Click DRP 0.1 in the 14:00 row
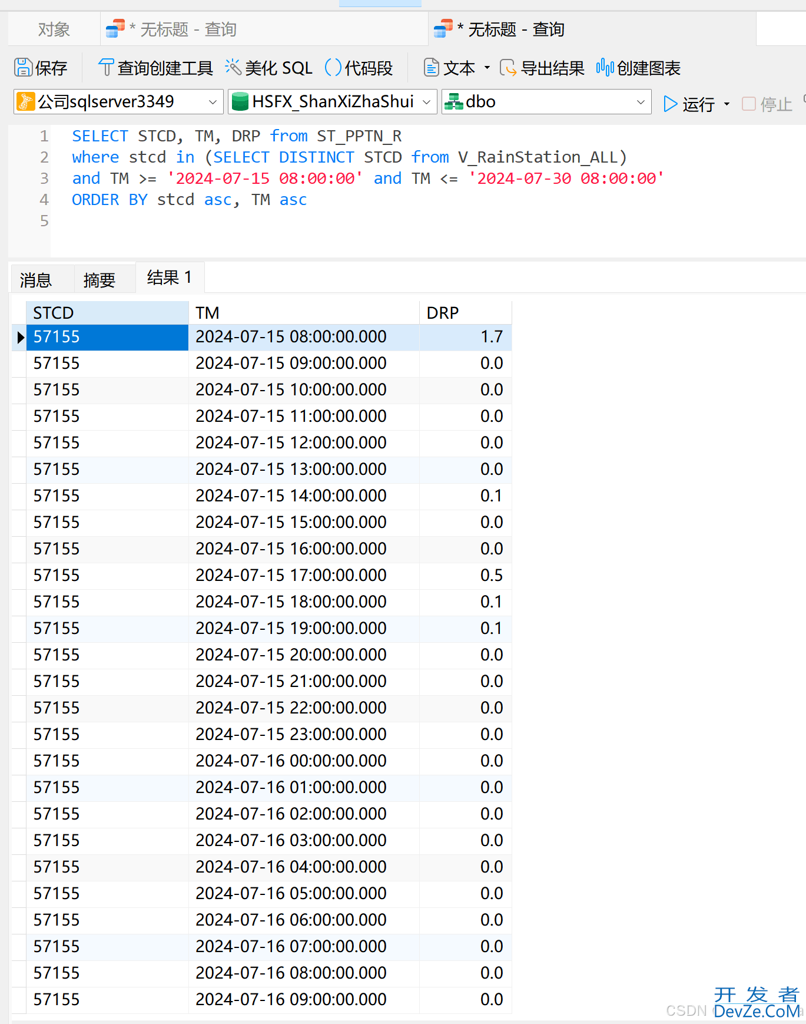 [465, 496]
